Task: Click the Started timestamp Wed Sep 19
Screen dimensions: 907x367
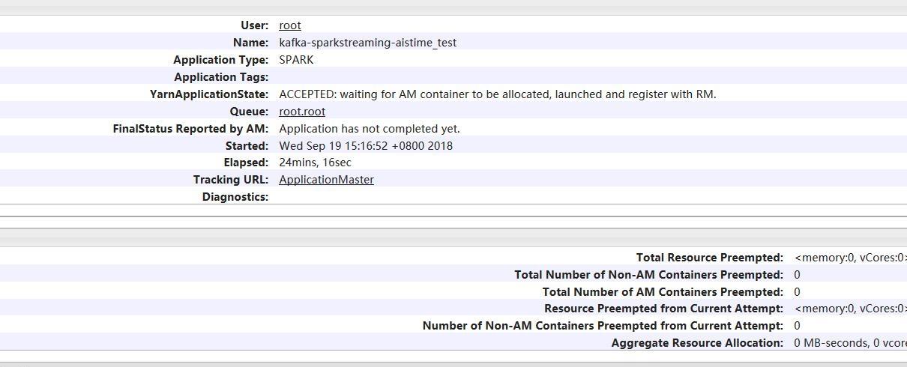Action: (x=366, y=146)
